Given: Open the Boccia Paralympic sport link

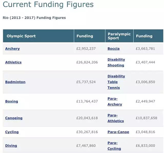Looking at the screenshot, I should (114, 49).
